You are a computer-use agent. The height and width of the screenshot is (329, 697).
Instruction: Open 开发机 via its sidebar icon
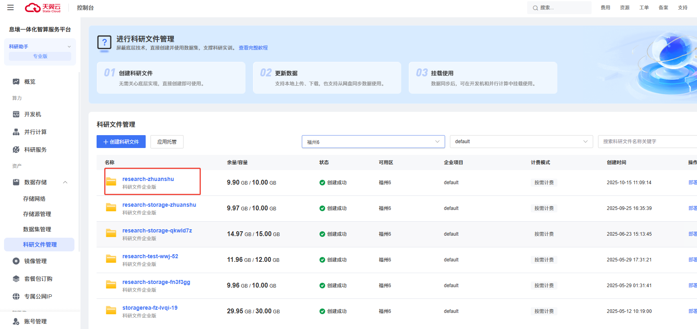[x=16, y=114]
